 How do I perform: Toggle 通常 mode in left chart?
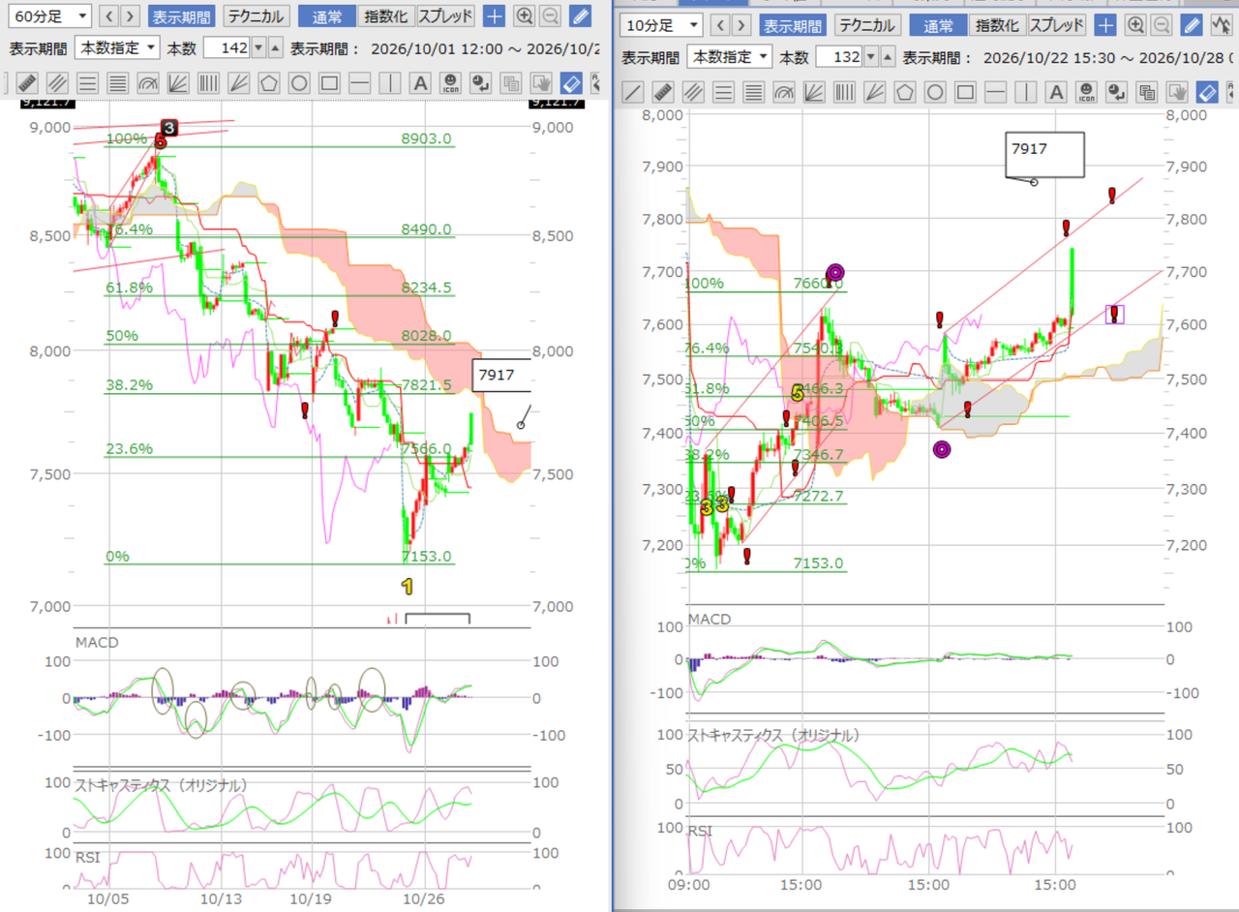click(x=327, y=15)
